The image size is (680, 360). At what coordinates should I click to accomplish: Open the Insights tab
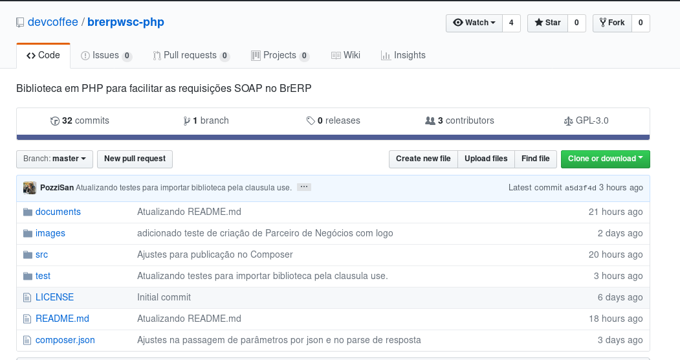[403, 56]
